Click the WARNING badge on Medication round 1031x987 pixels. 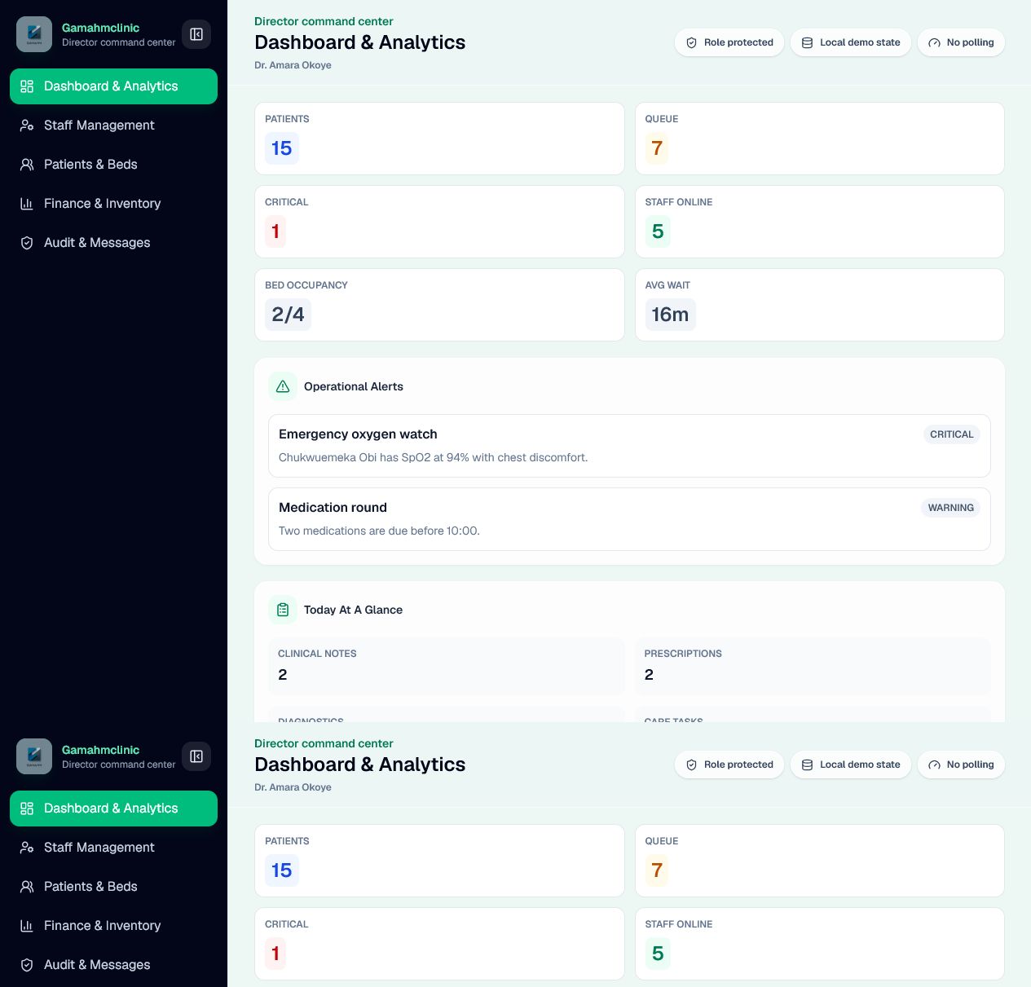(x=950, y=508)
